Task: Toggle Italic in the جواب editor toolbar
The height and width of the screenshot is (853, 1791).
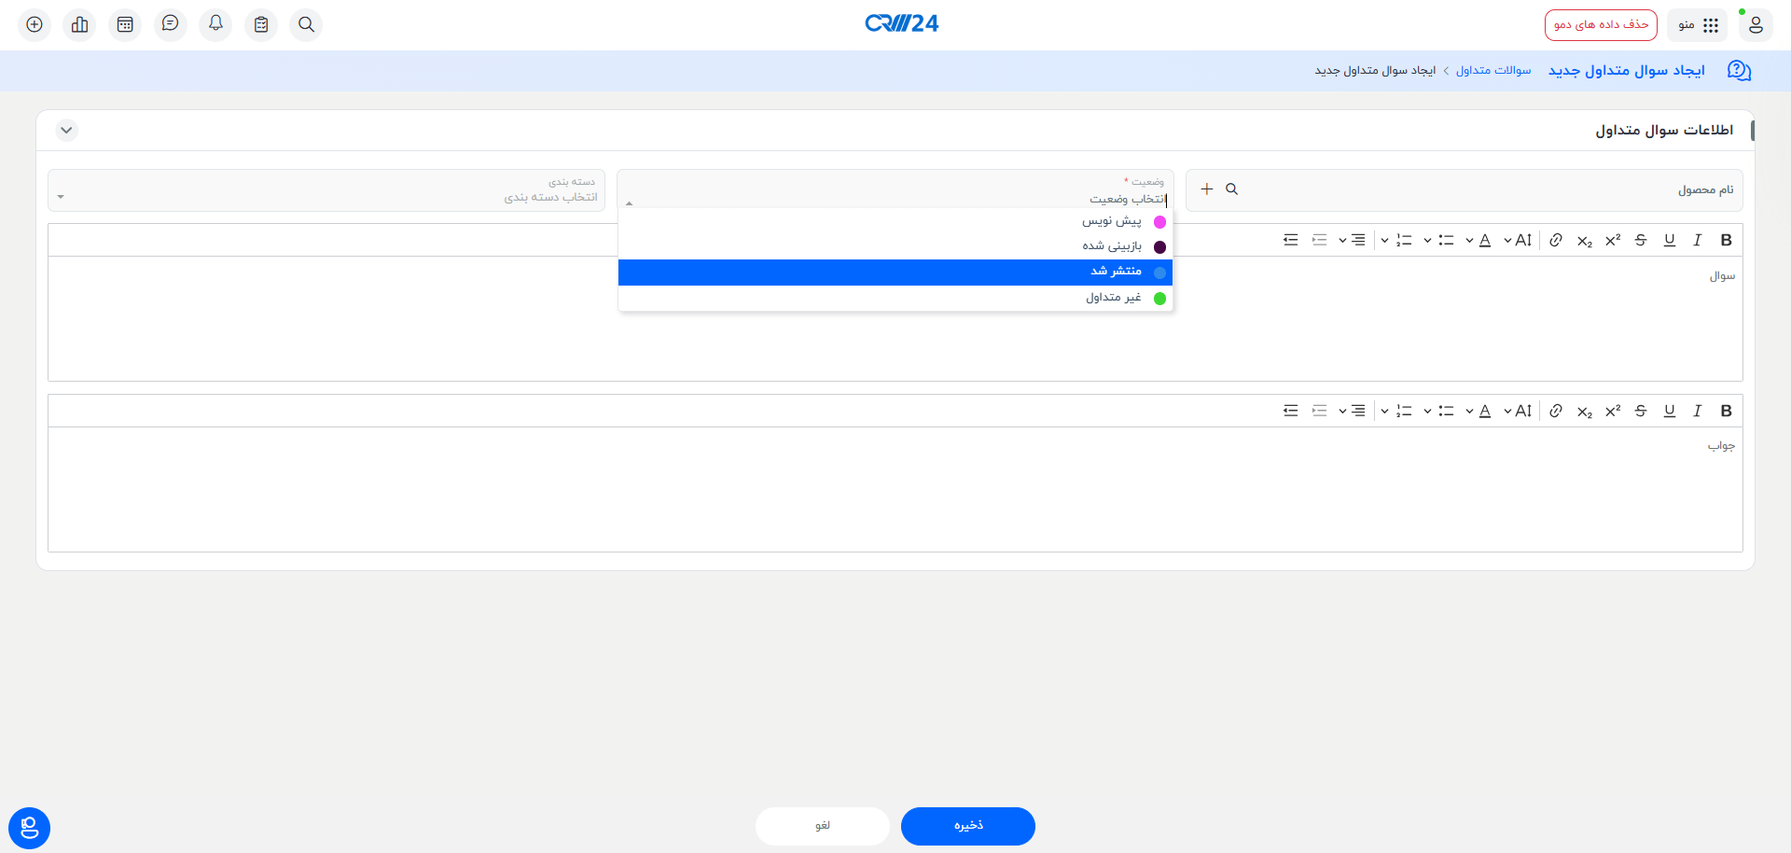Action: tap(1697, 412)
